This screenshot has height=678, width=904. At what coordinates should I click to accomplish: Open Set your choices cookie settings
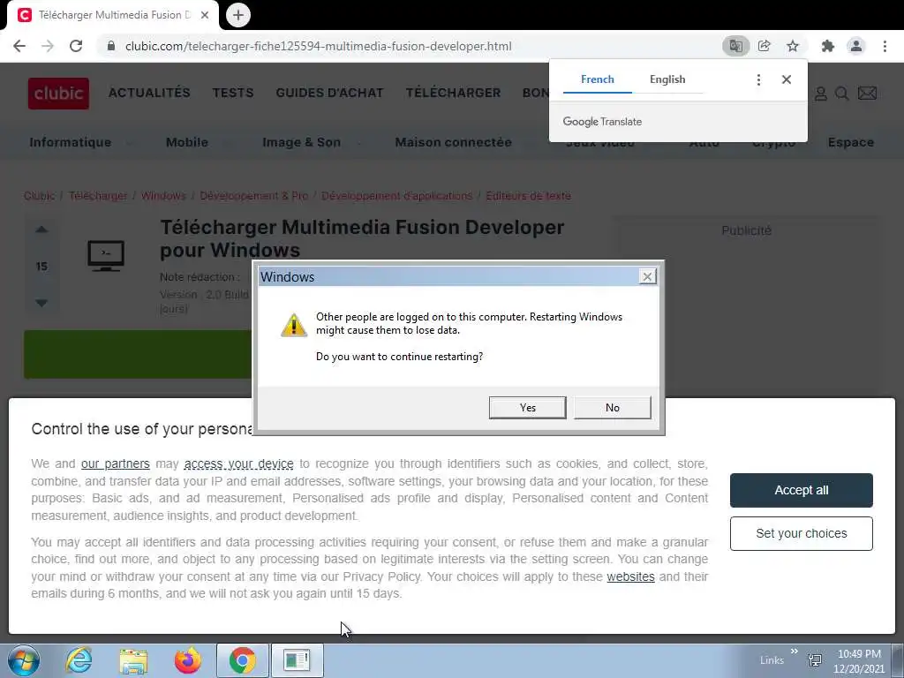click(801, 533)
